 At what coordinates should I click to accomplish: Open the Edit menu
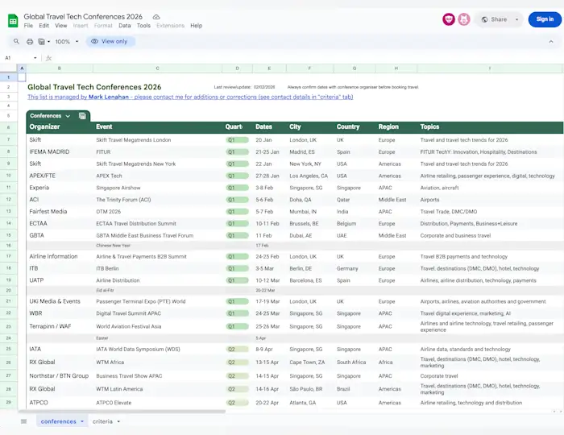coord(44,26)
